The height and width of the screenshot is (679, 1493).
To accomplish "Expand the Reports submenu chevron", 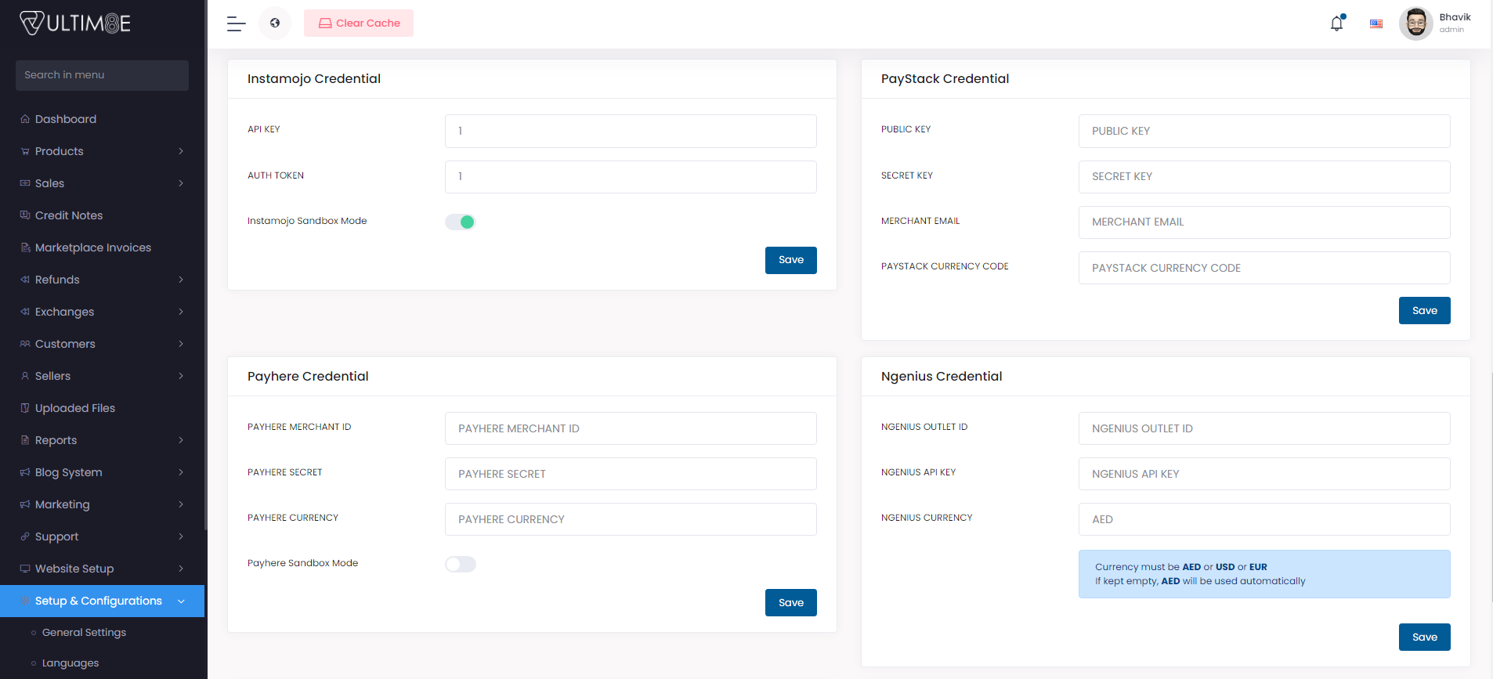I will point(181,440).
